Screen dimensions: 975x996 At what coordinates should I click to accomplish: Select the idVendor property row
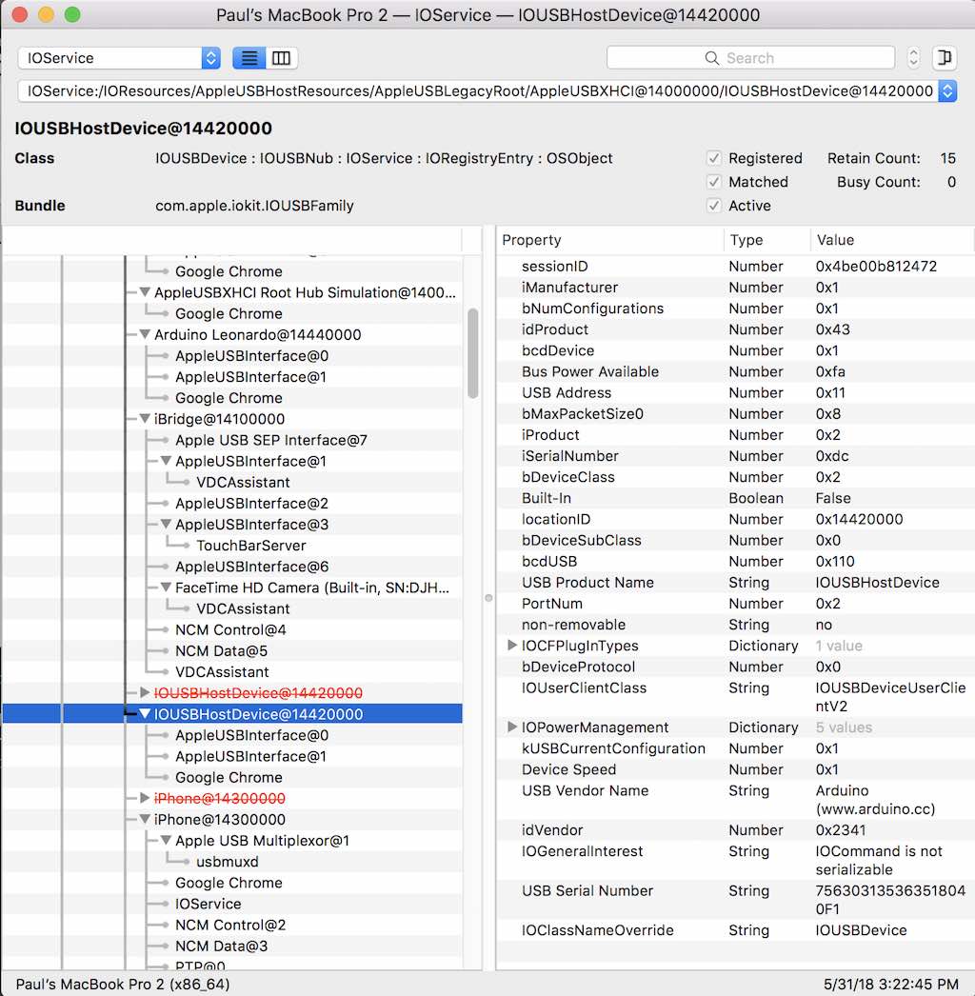[735, 829]
